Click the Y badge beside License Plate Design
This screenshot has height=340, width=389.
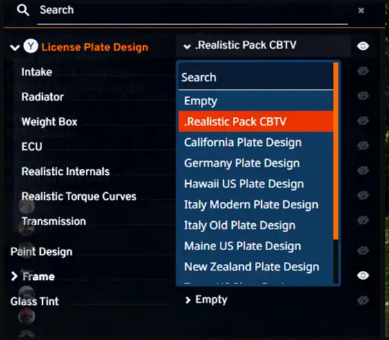pyautogui.click(x=31, y=46)
